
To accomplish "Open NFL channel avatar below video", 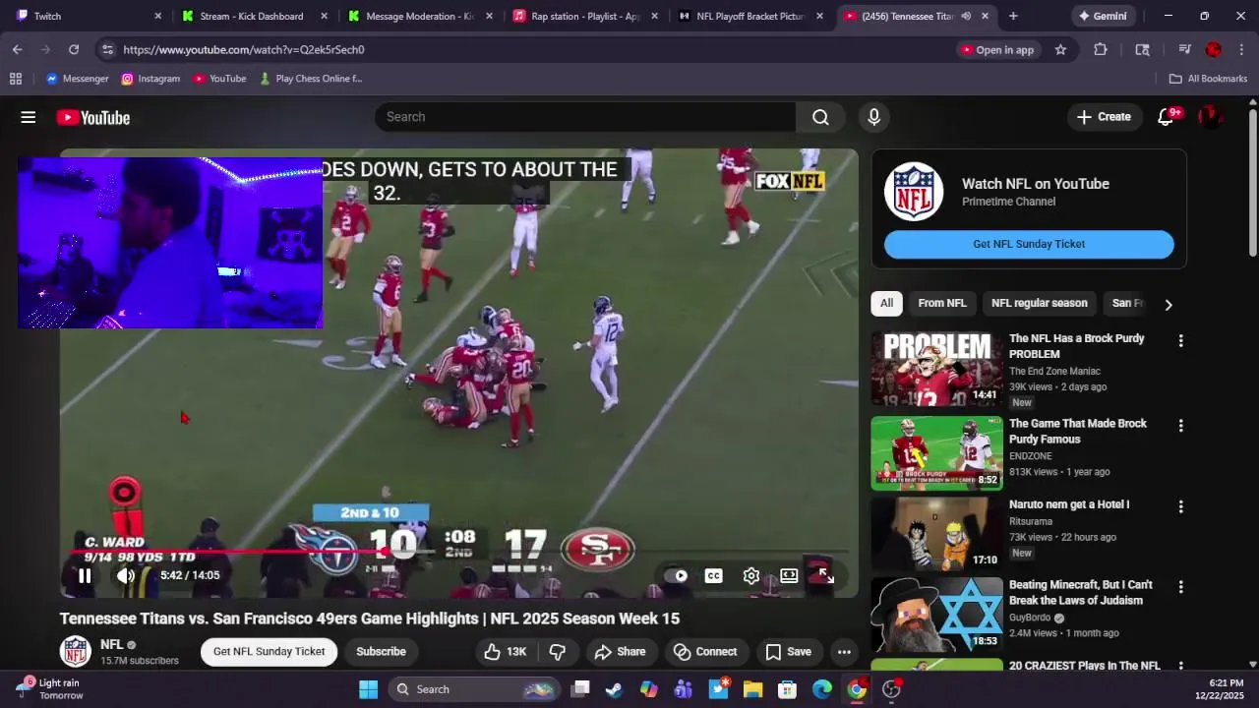I will (75, 651).
